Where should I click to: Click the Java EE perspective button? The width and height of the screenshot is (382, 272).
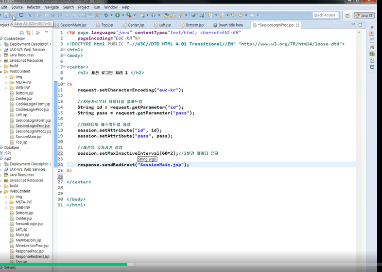(x=364, y=16)
